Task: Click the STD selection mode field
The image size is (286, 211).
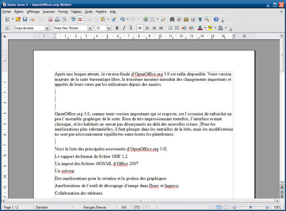Action: point(137,207)
